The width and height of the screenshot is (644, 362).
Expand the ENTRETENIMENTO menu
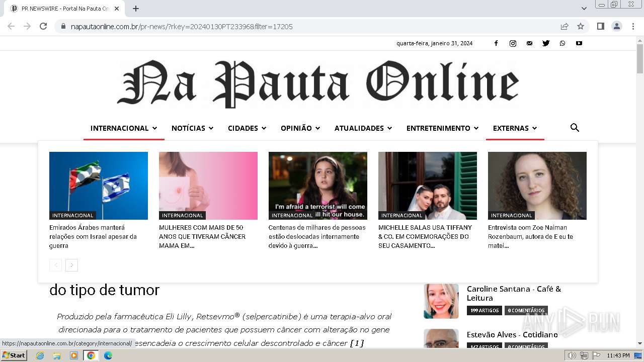point(442,128)
